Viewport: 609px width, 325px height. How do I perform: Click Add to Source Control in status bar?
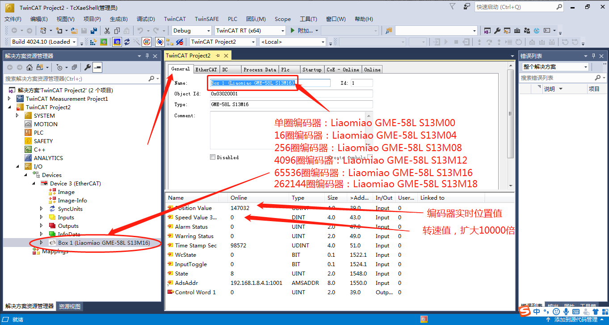575,320
